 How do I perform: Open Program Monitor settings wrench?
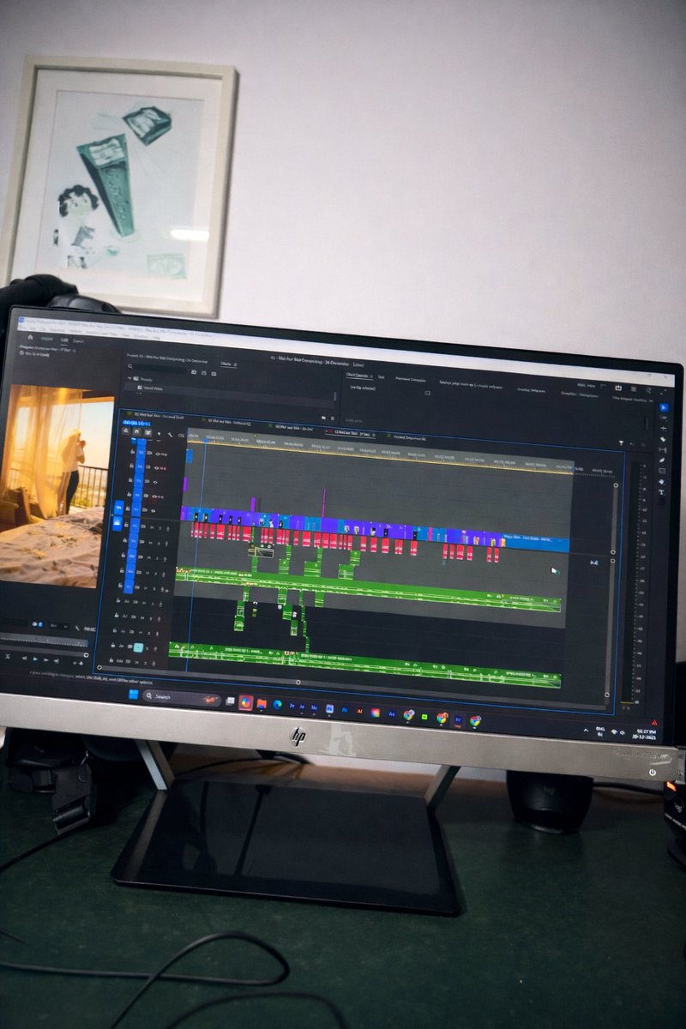77,627
